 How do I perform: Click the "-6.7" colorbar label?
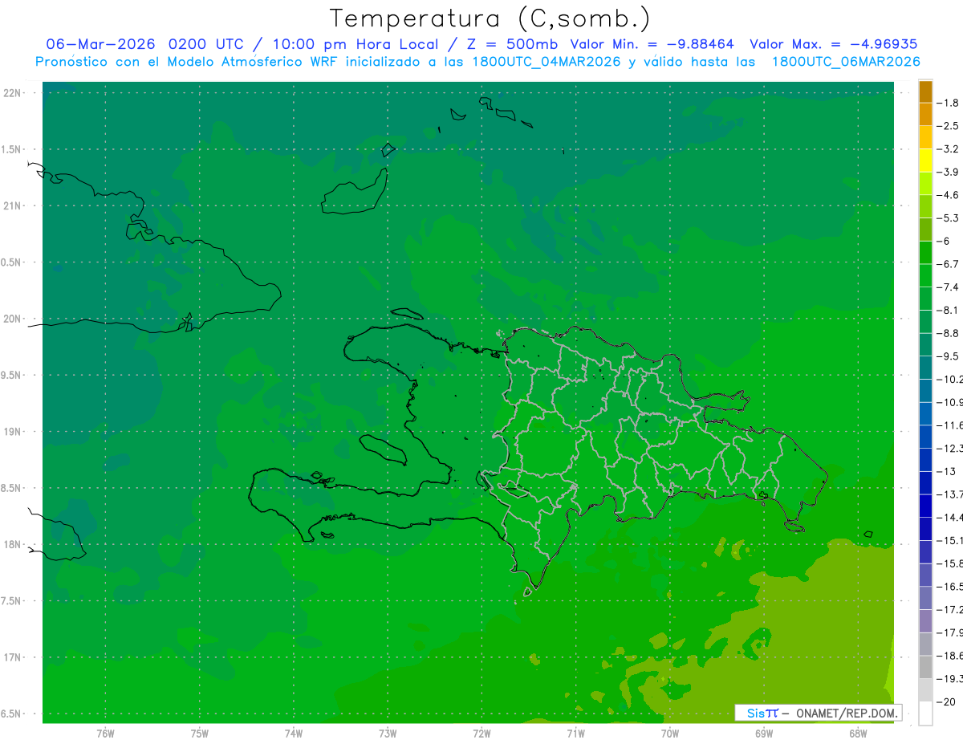click(949, 264)
